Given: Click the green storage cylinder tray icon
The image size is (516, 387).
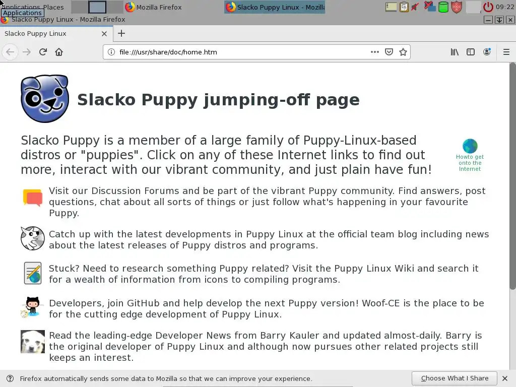Looking at the screenshot, I should click(443, 7).
